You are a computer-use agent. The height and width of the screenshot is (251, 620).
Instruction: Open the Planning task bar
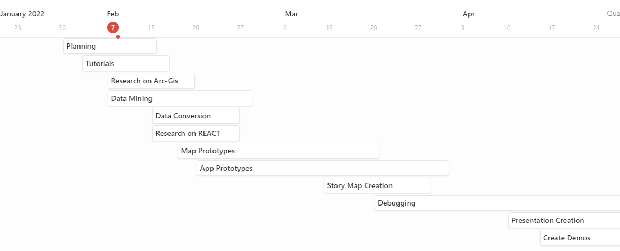point(110,46)
